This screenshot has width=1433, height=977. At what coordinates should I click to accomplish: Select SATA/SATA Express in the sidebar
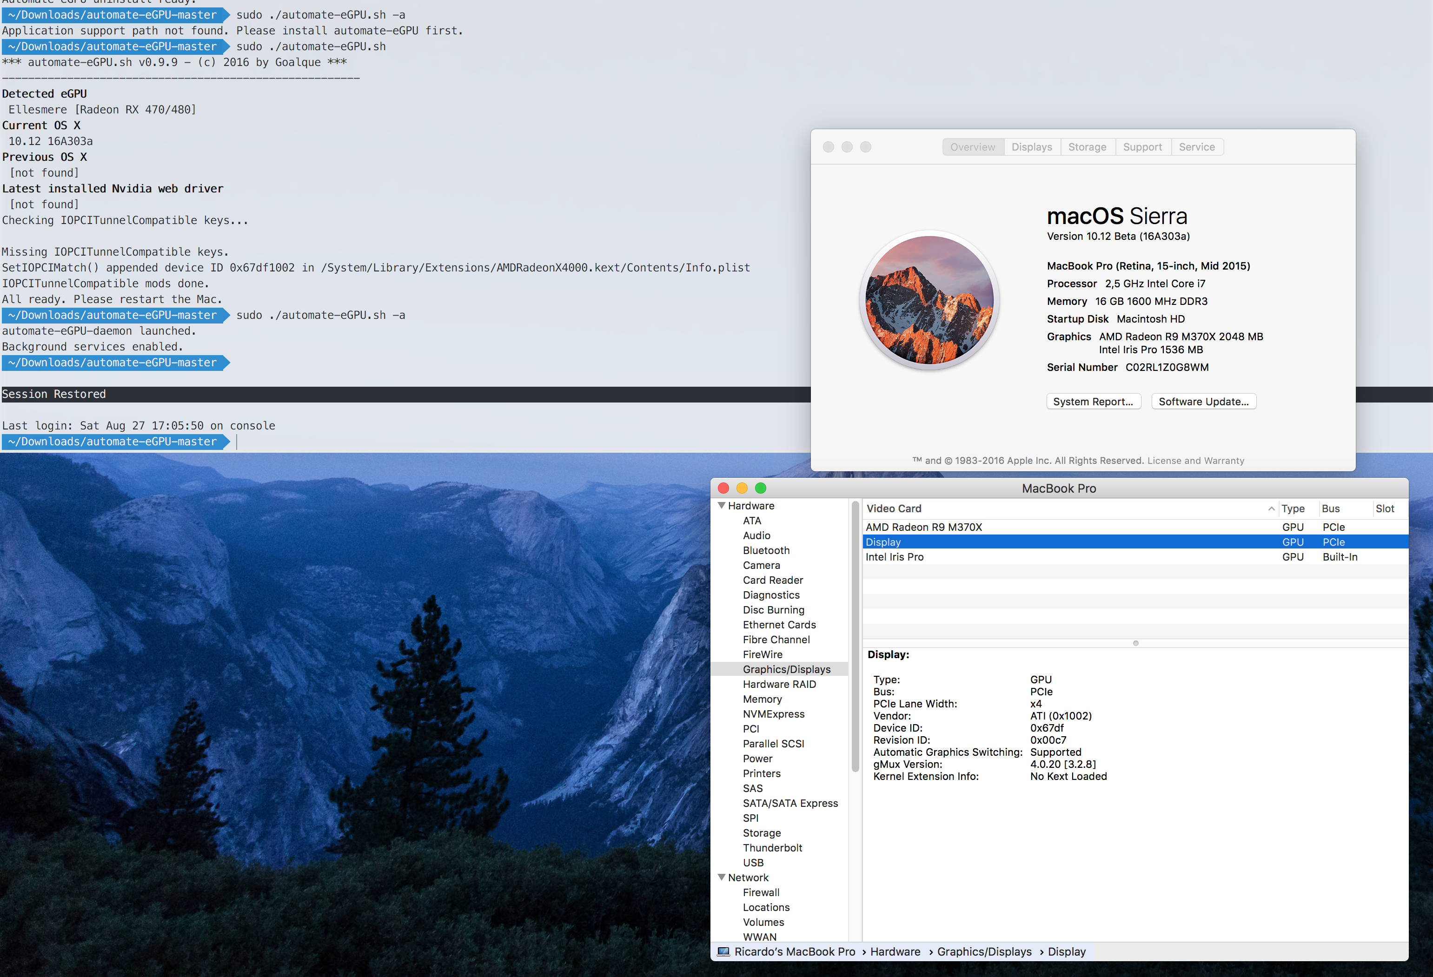pos(790,803)
